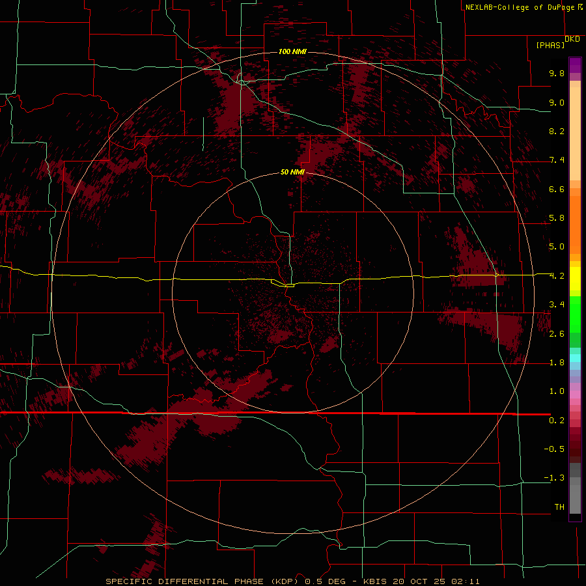586x586 pixels.
Task: Click the [PHAS] units label
Action: coord(550,45)
